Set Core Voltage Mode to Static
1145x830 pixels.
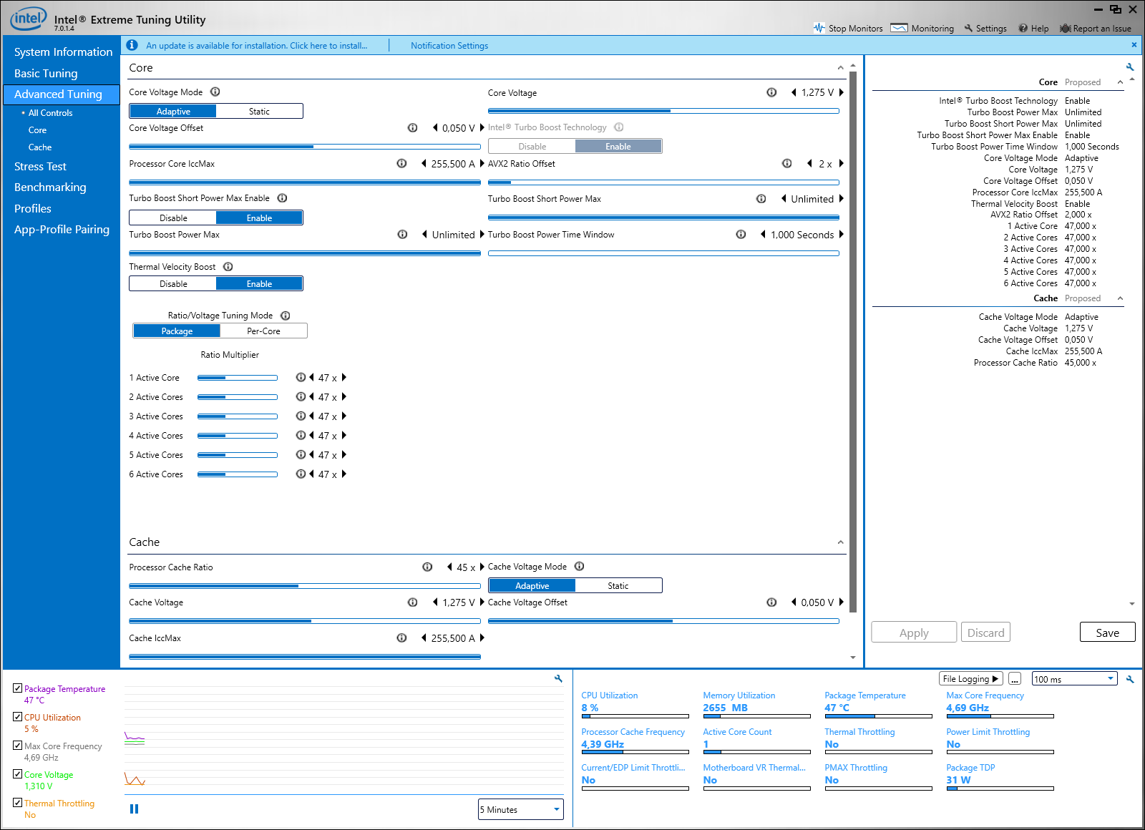click(x=259, y=111)
